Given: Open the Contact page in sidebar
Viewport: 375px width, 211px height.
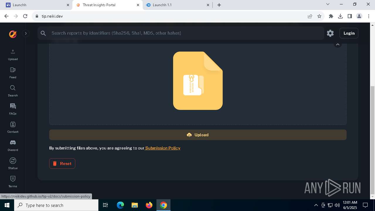Looking at the screenshot, I should (x=13, y=127).
